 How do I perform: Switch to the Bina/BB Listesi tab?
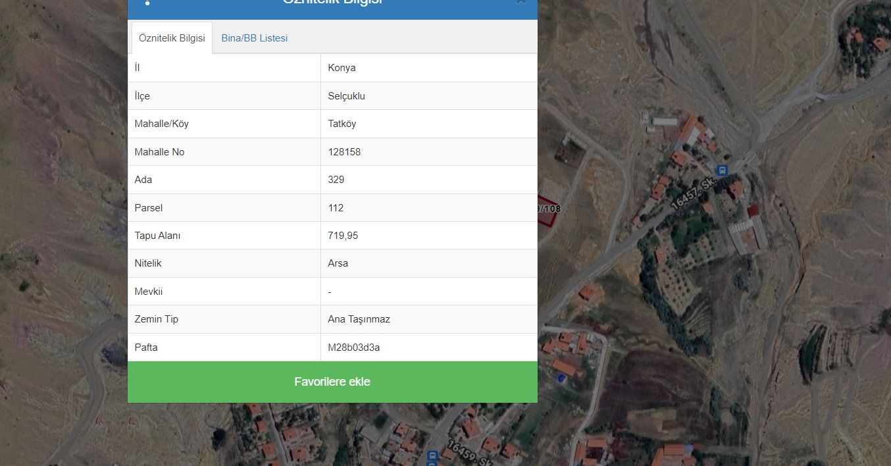[x=254, y=38]
